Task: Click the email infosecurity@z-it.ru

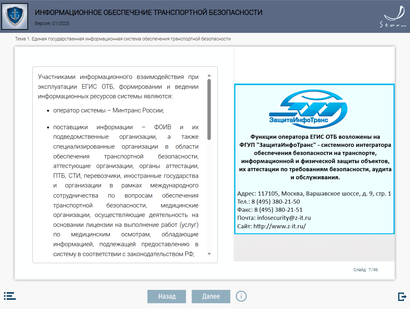Action: click(x=284, y=218)
